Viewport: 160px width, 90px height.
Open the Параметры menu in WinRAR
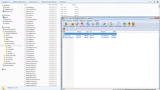click(x=90, y=21)
